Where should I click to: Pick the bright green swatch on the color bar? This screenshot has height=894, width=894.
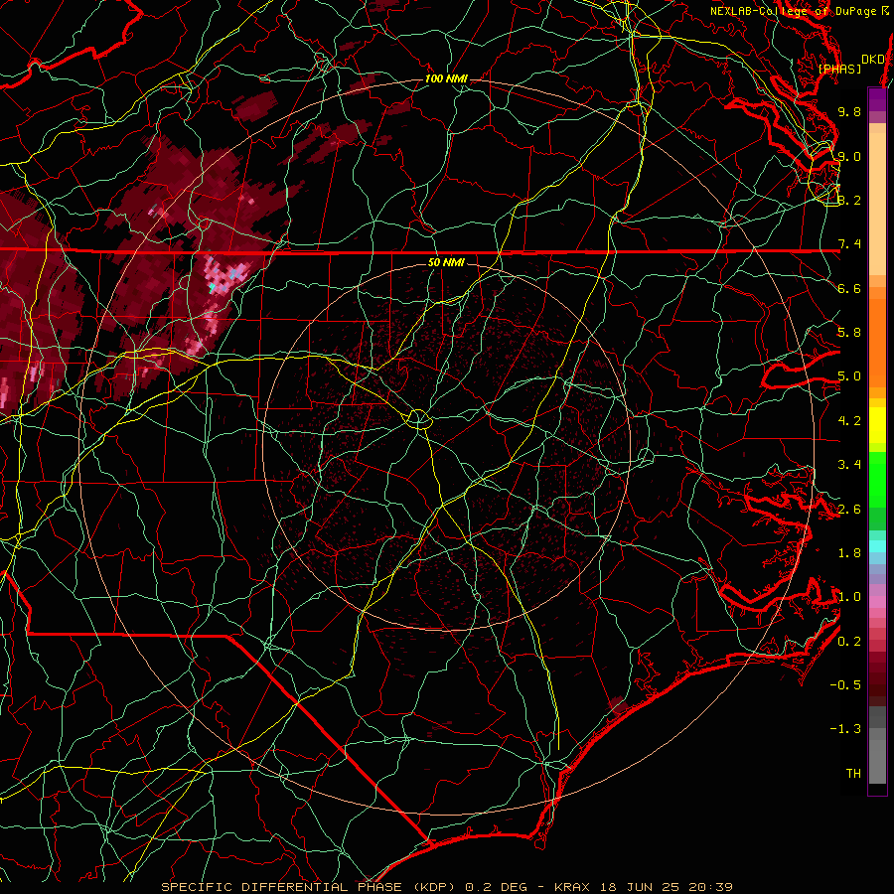pyautogui.click(x=877, y=479)
